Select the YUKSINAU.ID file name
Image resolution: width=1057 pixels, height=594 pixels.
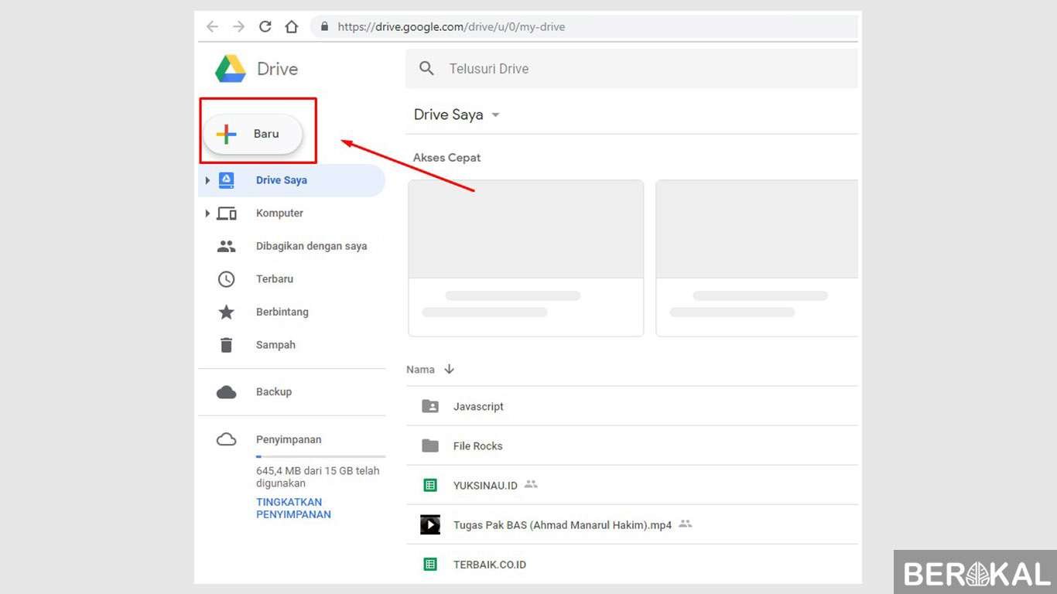[x=485, y=486]
